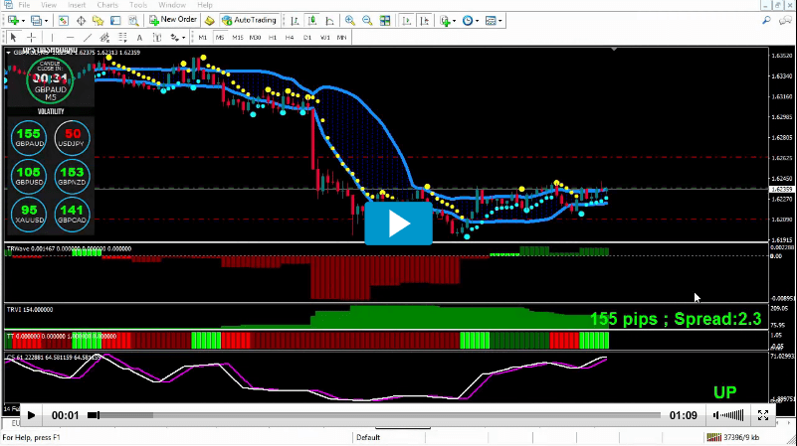Switch to the D1 timeframe
797x446 pixels.
click(x=307, y=38)
